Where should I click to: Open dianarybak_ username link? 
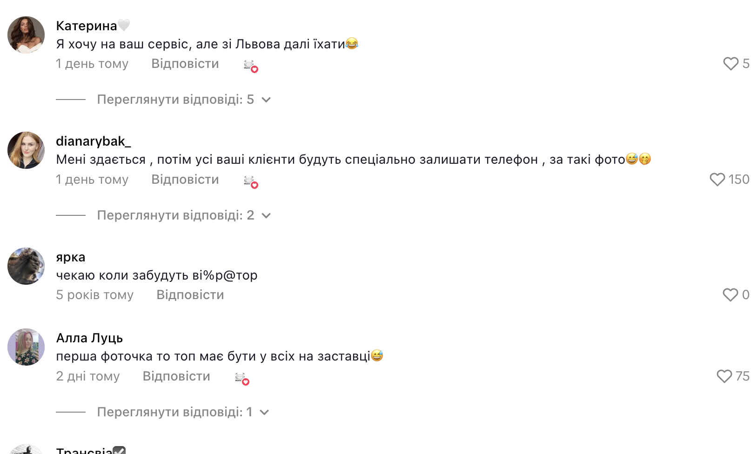click(x=93, y=141)
